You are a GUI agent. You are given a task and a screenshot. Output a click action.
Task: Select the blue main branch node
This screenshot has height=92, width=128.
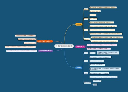pyautogui.click(x=79, y=68)
